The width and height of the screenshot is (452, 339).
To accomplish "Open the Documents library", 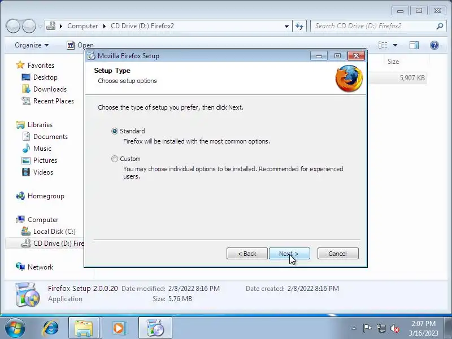I will (x=50, y=137).
